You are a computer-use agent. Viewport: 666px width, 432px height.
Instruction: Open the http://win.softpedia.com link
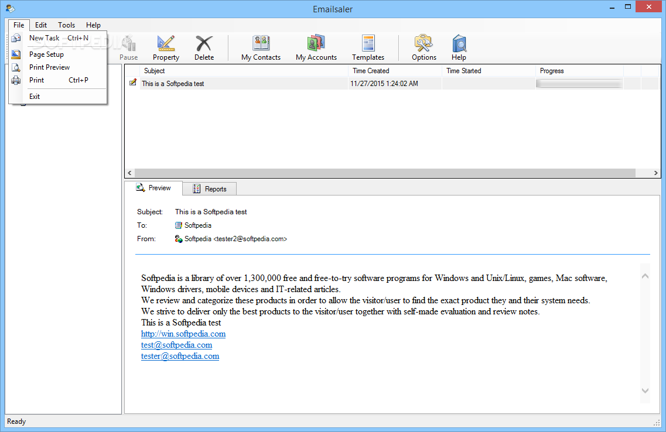coord(183,334)
